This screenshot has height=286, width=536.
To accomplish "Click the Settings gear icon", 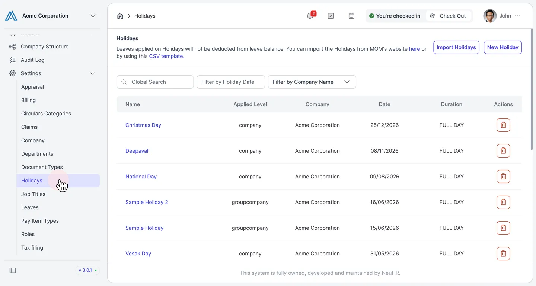I will 13,73.
